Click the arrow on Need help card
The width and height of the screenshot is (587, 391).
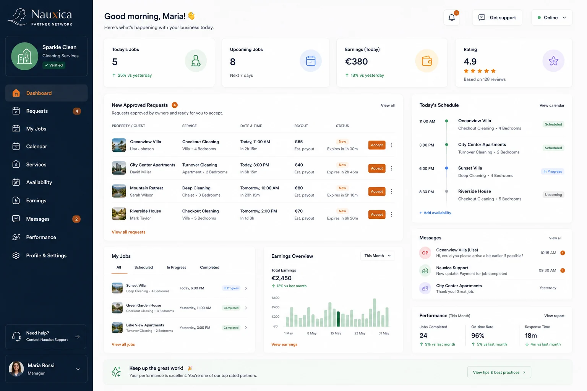point(78,337)
